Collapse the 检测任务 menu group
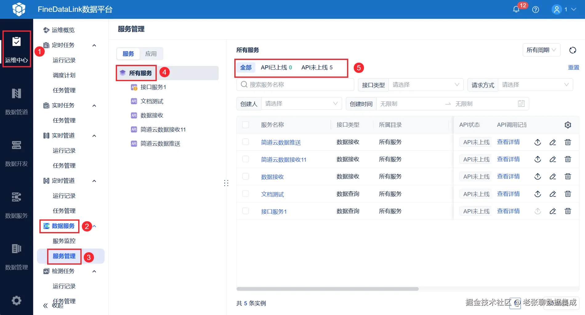 (94, 271)
